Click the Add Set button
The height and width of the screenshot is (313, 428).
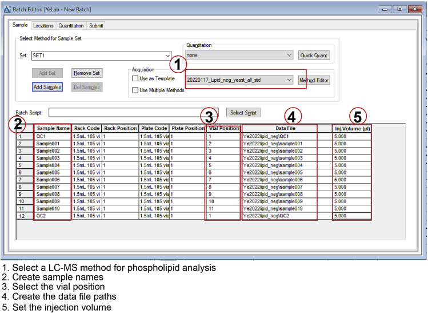(x=47, y=73)
